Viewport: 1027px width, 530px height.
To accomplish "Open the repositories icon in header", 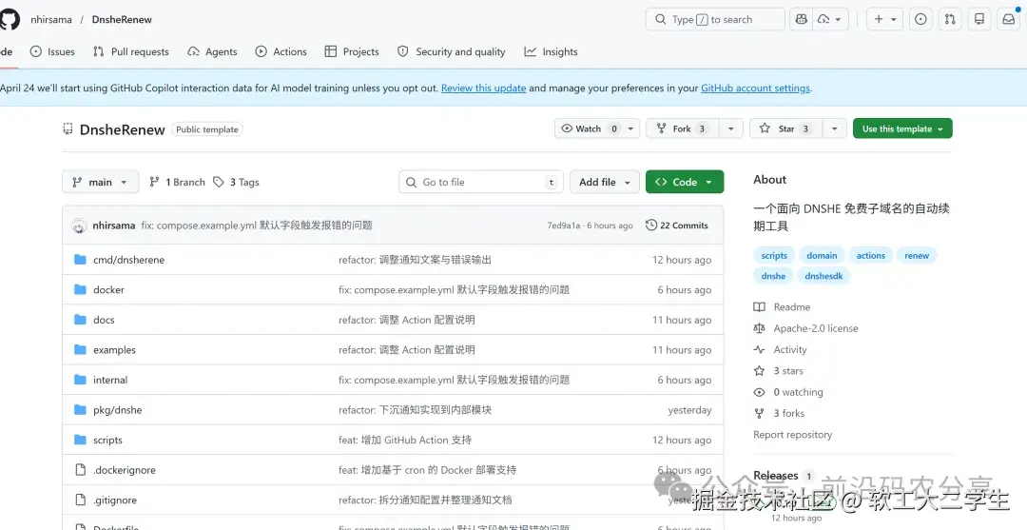I will coord(979,20).
